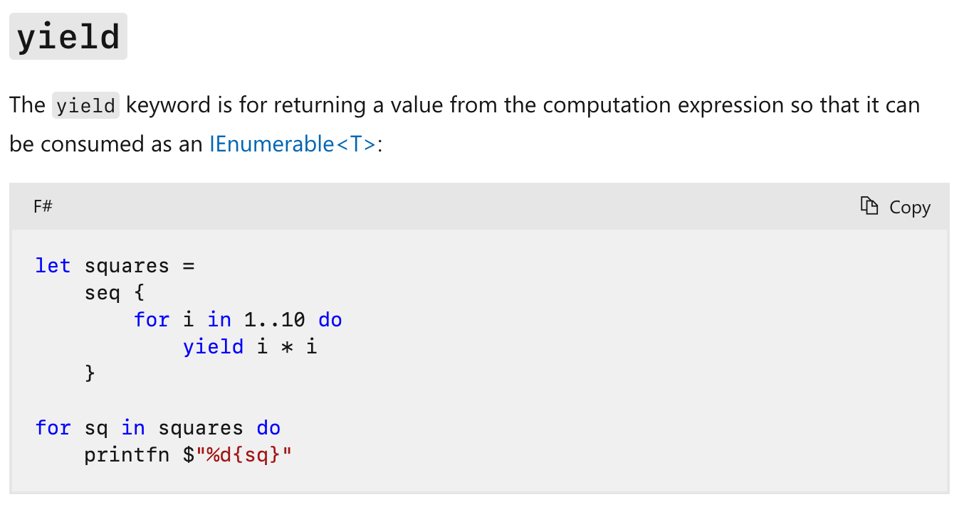The height and width of the screenshot is (512, 964).
Task: Click the F# language label
Action: (43, 207)
